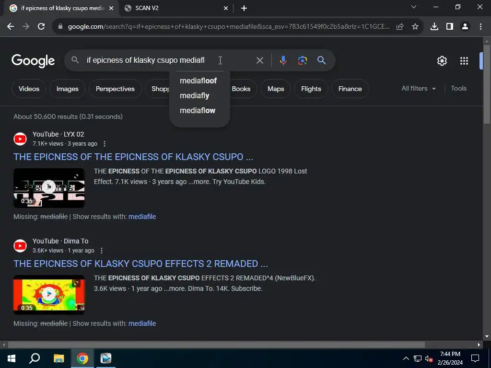Open the taskbar clock showing 7:44 PM
The image size is (491, 368).
(x=450, y=358)
